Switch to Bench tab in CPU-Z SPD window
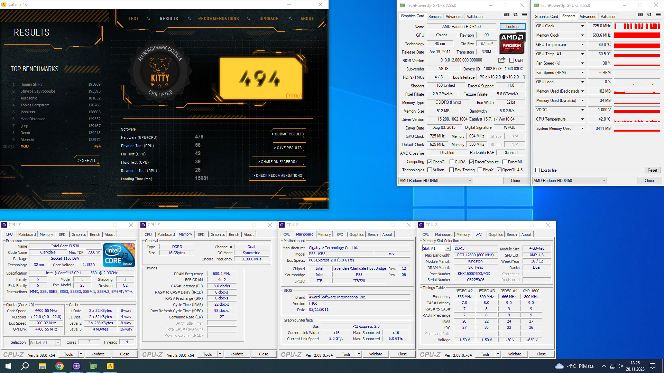 tap(511, 235)
